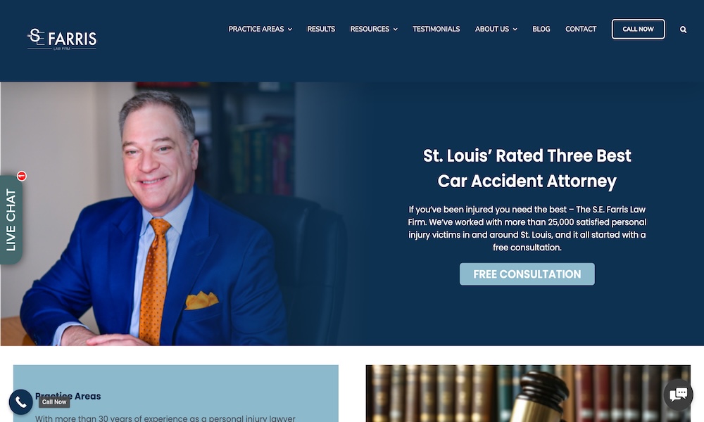This screenshot has height=422, width=704.
Task: Expand the Resources menu chevron
Action: tap(396, 29)
